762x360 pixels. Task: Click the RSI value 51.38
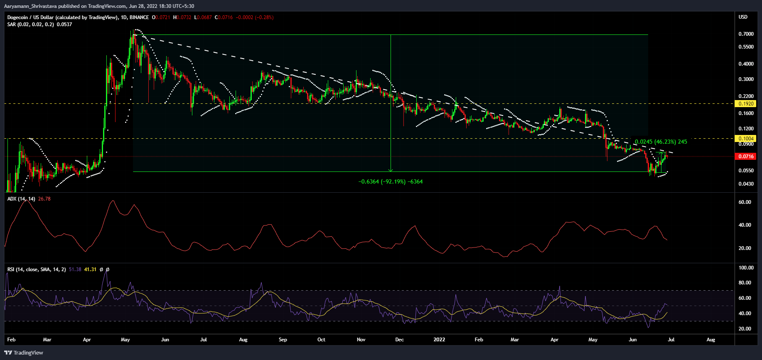75,269
